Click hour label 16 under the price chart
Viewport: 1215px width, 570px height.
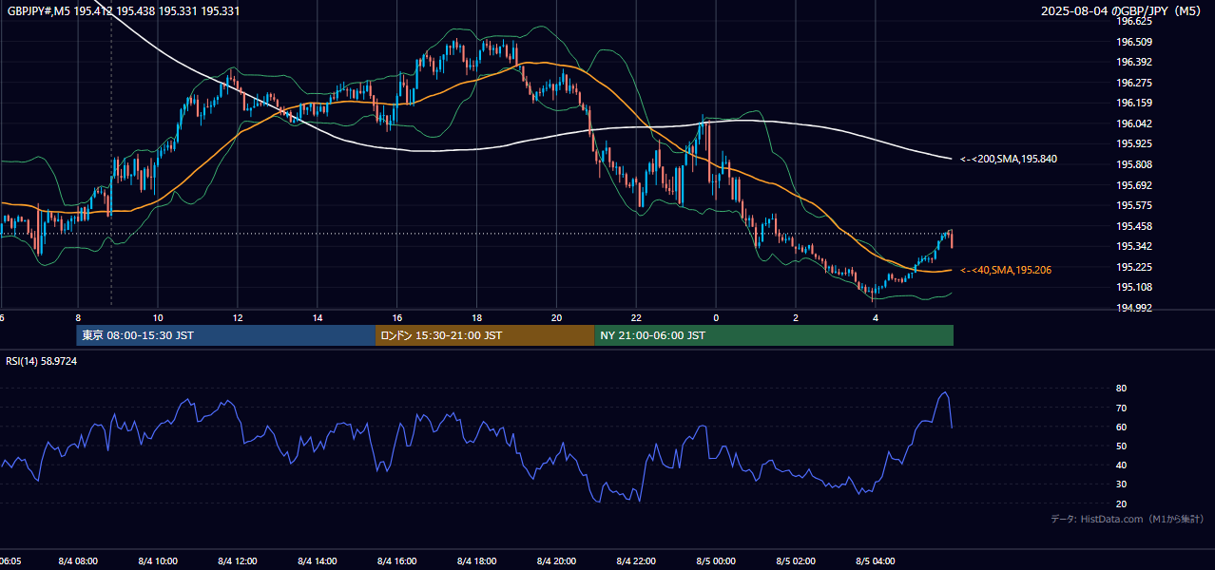pos(397,317)
